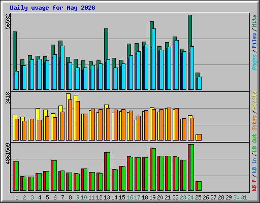The height and width of the screenshot is (203, 260).
Task: Click day 1 on the x-axis
Action: (17, 197)
